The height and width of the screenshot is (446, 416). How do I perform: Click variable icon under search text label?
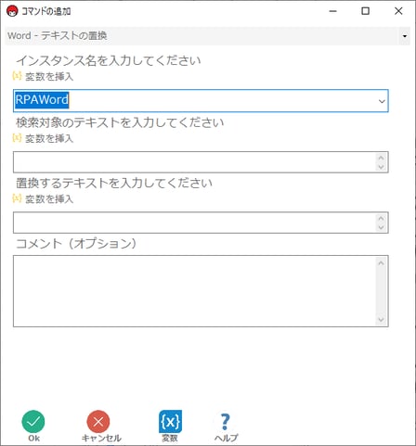(x=17, y=138)
